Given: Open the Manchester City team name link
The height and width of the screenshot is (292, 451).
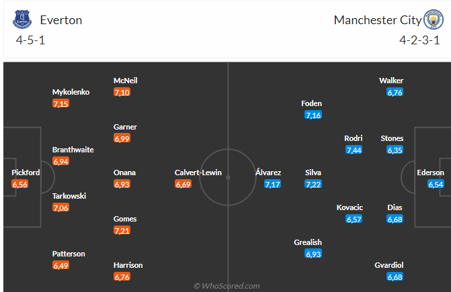Looking at the screenshot, I should click(x=378, y=20).
